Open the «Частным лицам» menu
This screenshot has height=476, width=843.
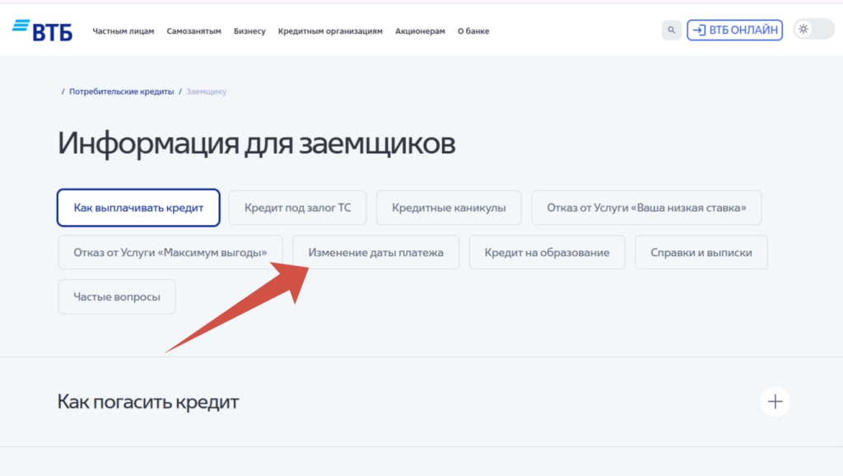(123, 30)
